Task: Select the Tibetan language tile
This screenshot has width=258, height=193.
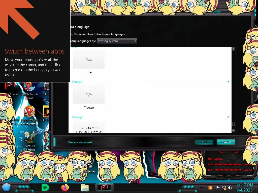Action: (89, 95)
